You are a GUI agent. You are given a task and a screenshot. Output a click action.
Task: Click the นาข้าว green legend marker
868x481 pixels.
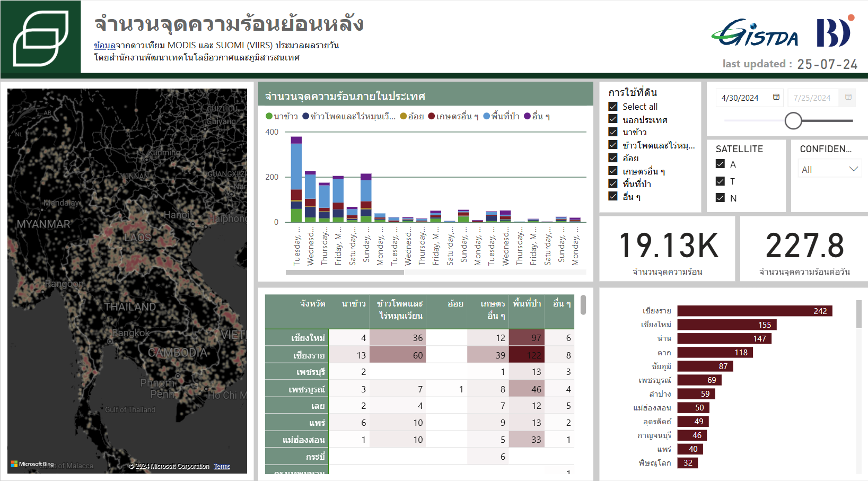[x=269, y=116]
